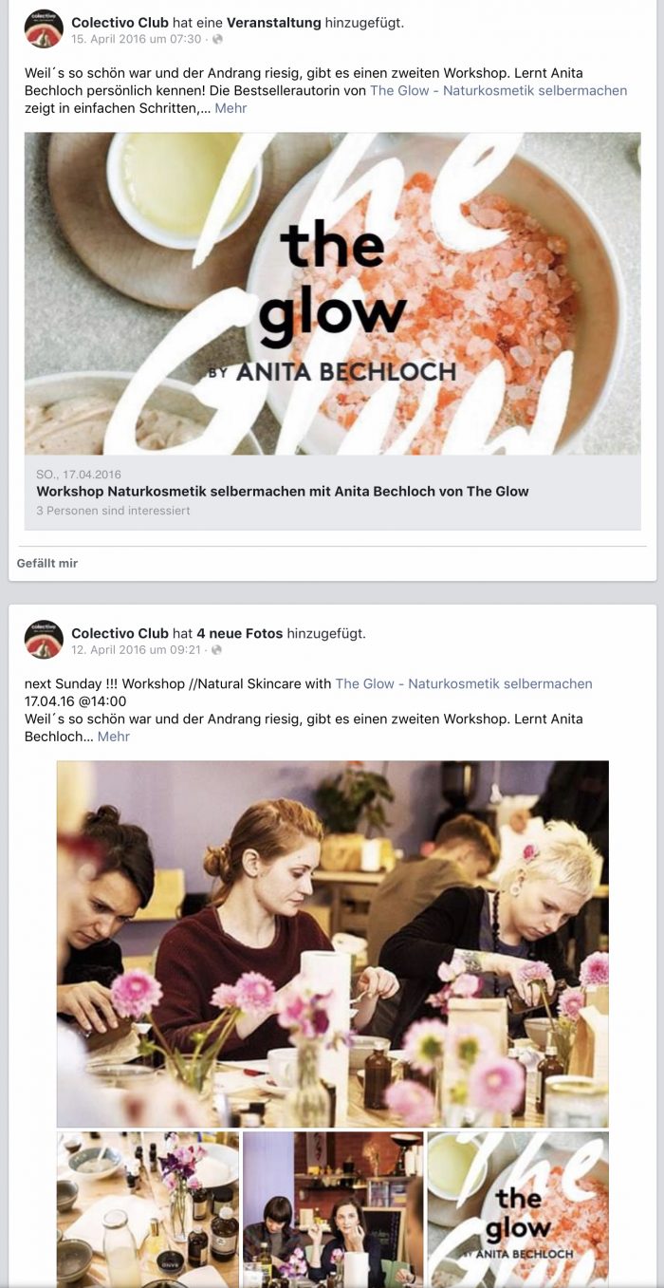Open Colectivo Club avatar in first post
The height and width of the screenshot is (1288, 664).
click(44, 28)
